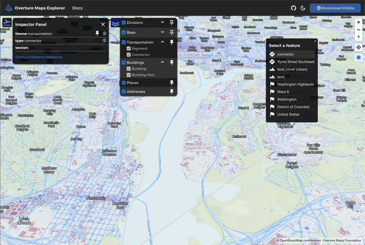This screenshot has width=365, height=245.
Task: Uncheck the Base layer checkbox
Action: (x=124, y=32)
